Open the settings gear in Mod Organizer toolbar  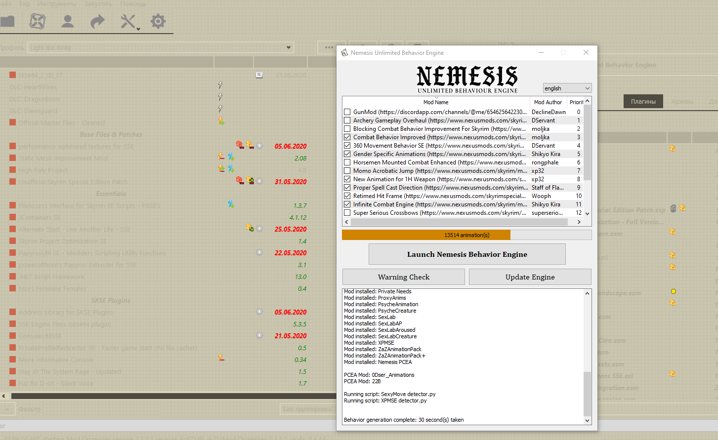coord(158,21)
